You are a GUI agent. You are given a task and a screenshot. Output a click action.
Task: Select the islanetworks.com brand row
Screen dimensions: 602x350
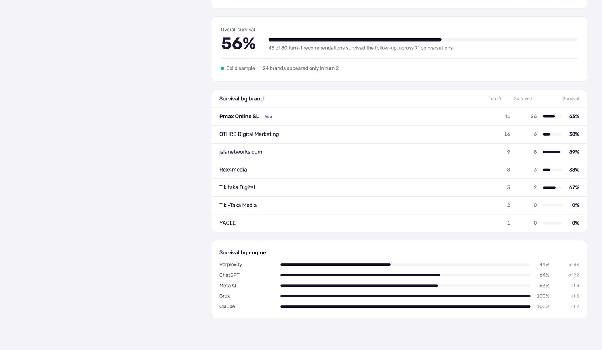(399, 152)
